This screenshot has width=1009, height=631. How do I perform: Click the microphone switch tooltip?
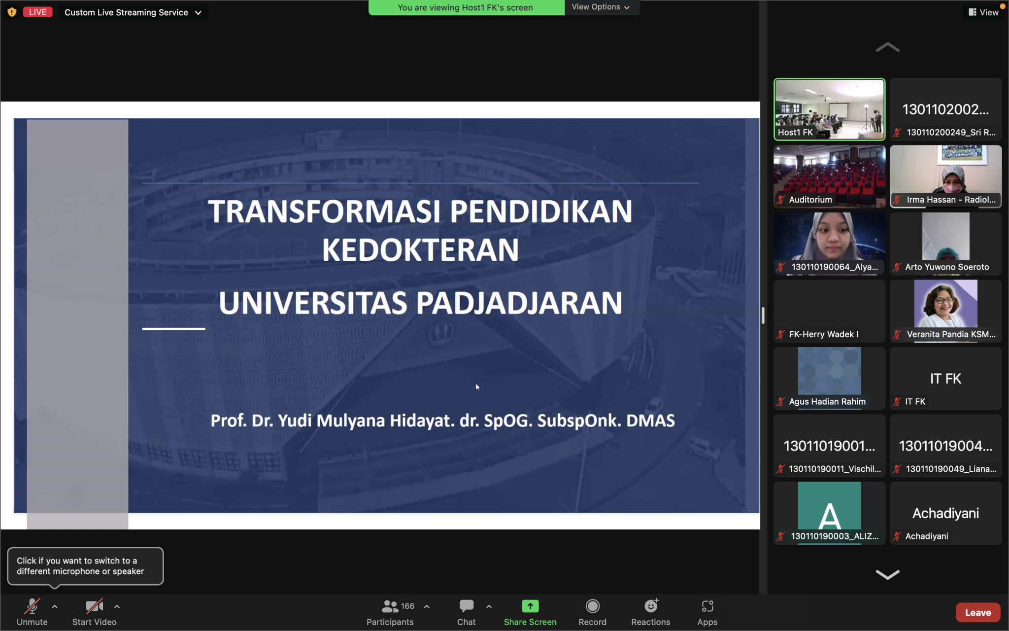click(x=85, y=566)
